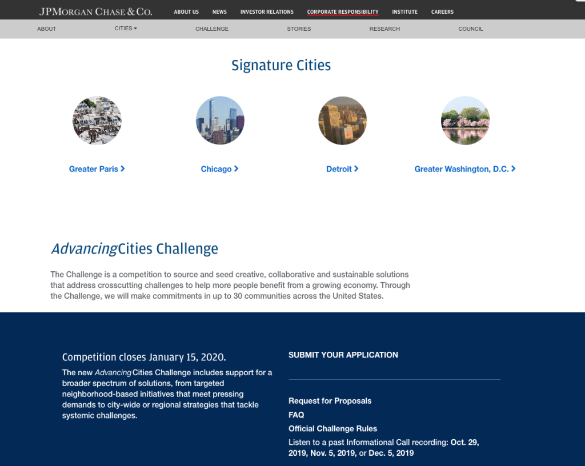Open the Chicago skyline circular image
585x466 pixels.
point(220,120)
